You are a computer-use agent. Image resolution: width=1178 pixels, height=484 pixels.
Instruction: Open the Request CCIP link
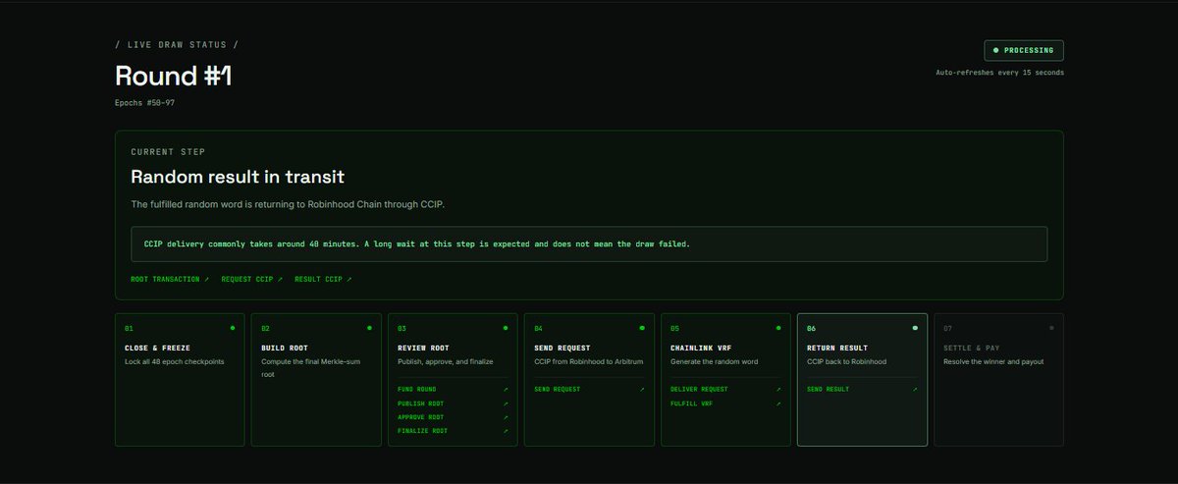coord(251,279)
